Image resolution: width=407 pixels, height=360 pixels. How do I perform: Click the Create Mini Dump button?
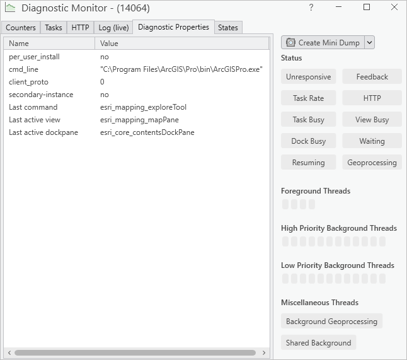pos(323,43)
